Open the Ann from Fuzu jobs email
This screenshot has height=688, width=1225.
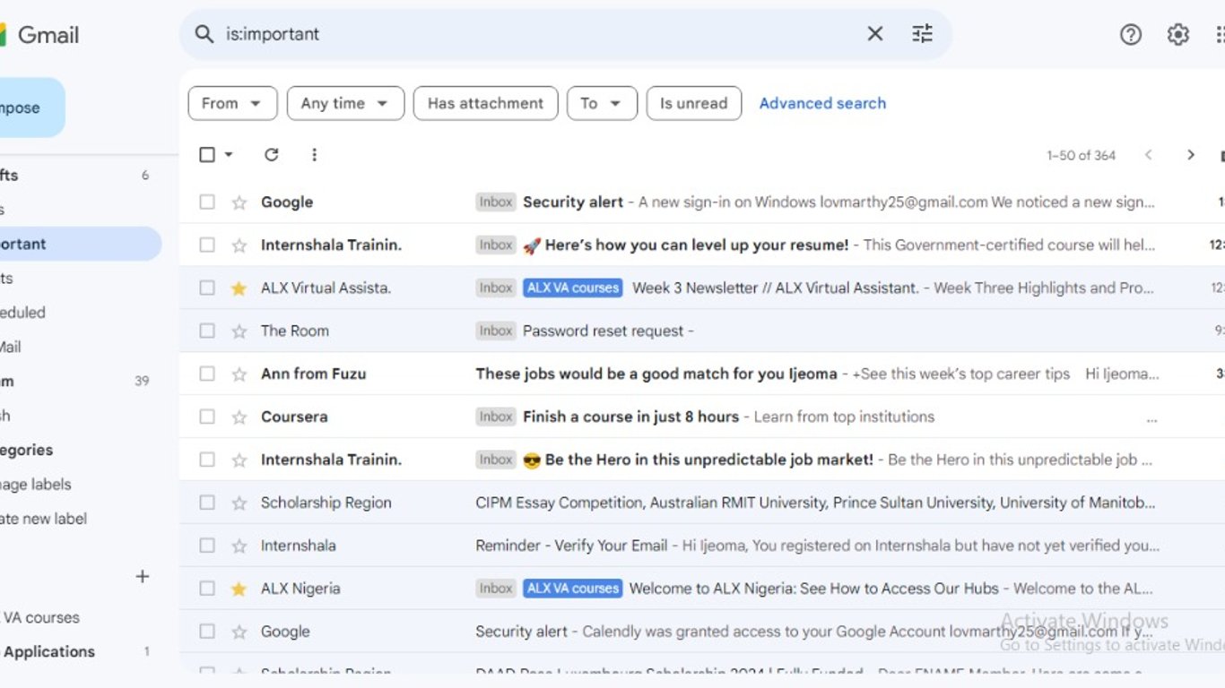[656, 374]
